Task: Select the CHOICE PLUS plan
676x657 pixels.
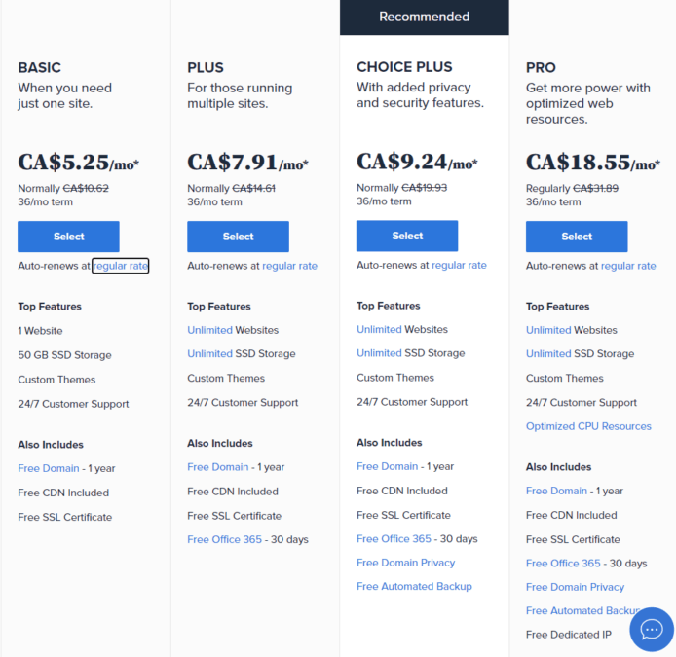Action: click(407, 236)
